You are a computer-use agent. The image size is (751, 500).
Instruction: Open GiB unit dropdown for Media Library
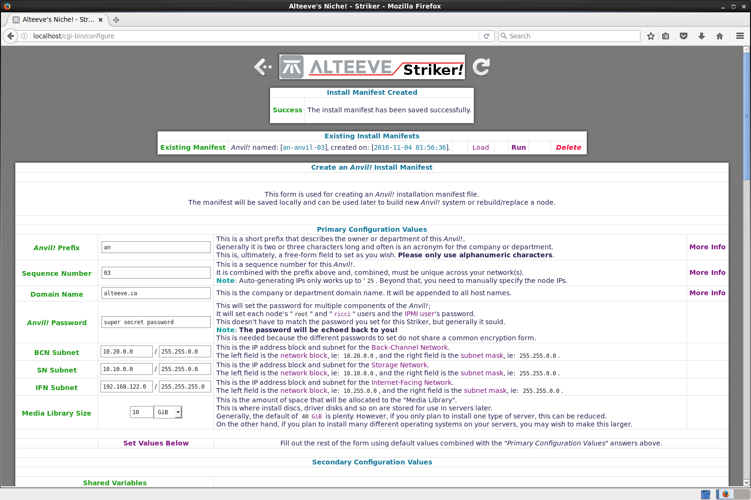point(168,412)
